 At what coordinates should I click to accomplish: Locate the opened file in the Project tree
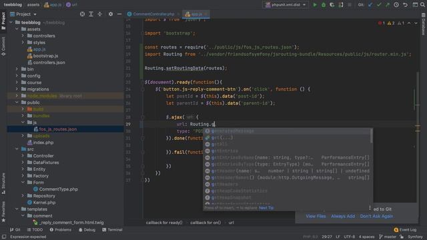(82, 14)
